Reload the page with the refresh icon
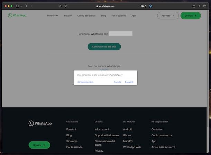 click(x=146, y=6)
